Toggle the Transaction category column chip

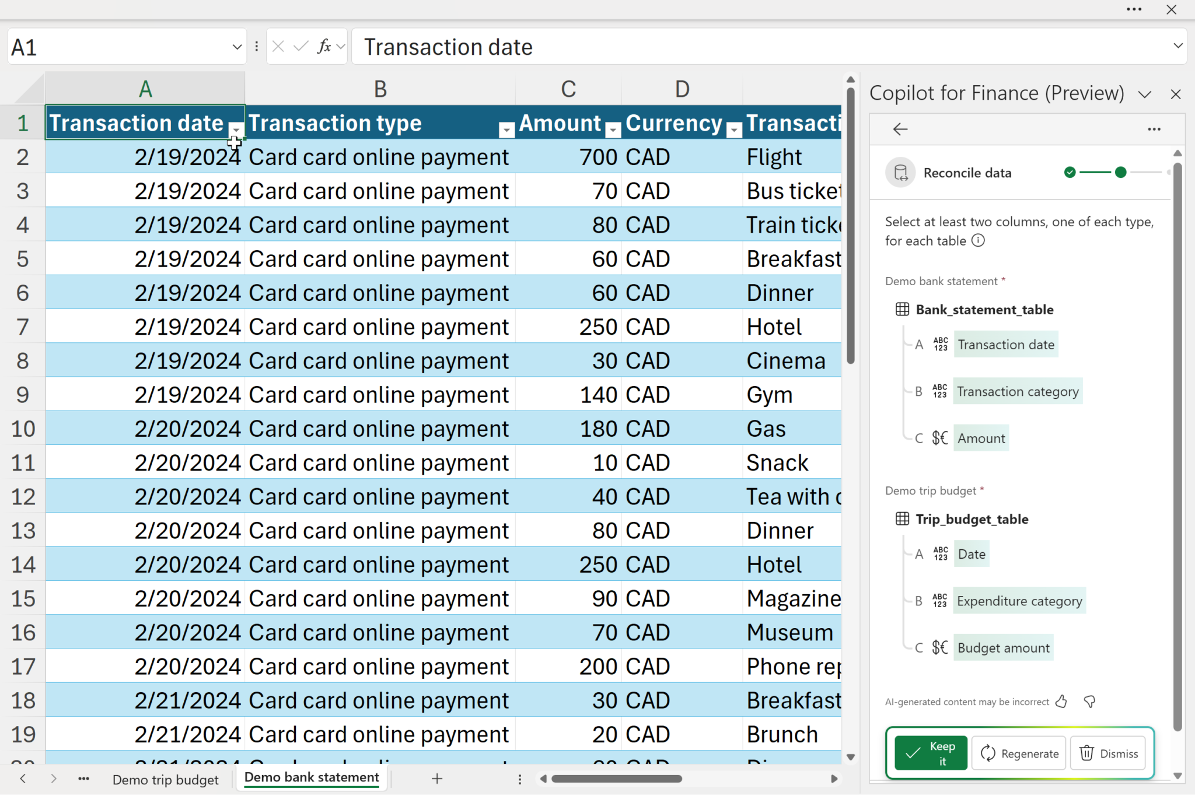click(x=1017, y=392)
